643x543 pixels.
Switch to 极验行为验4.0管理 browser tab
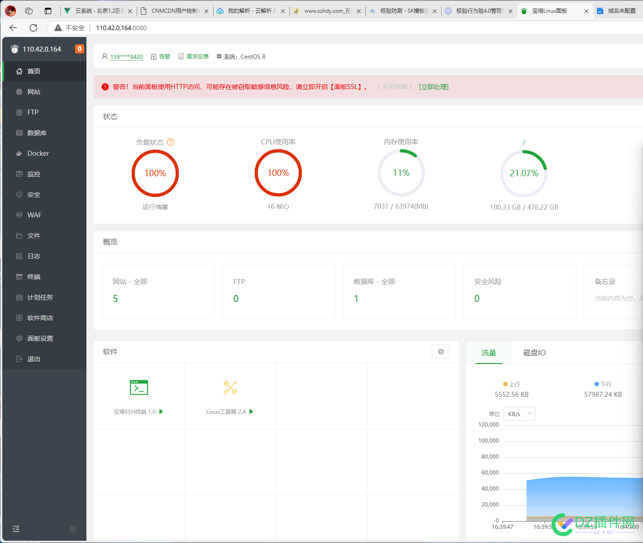[479, 11]
